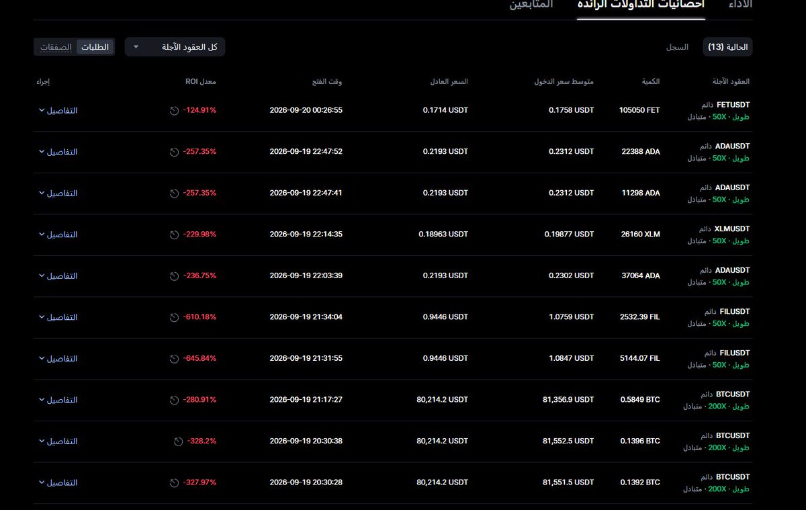Click the quantity 26160 XLM
The height and width of the screenshot is (510, 806).
click(x=641, y=235)
